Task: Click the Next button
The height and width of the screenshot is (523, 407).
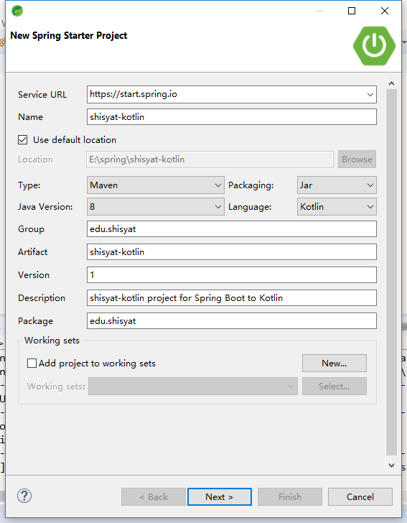Action: [x=220, y=497]
